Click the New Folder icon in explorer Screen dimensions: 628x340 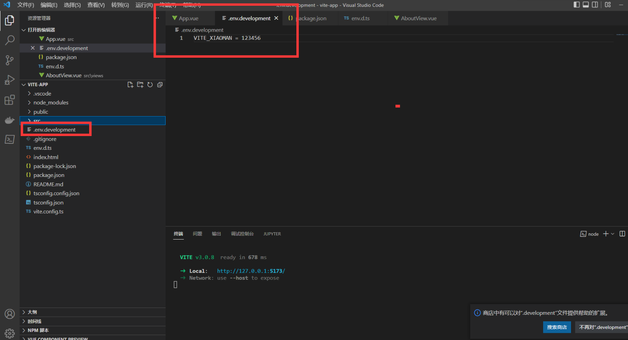point(140,85)
